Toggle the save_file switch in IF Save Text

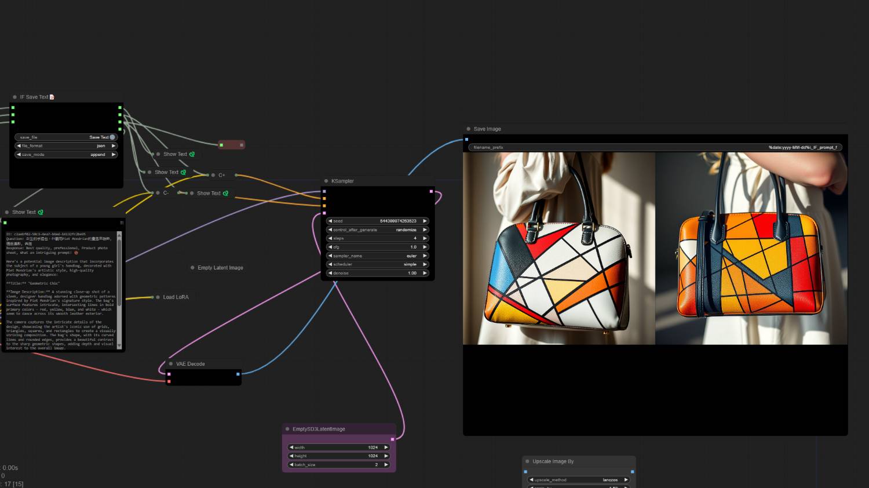pos(112,137)
